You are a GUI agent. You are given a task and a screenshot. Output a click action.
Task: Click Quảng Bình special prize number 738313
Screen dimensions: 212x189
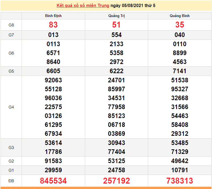point(180,180)
